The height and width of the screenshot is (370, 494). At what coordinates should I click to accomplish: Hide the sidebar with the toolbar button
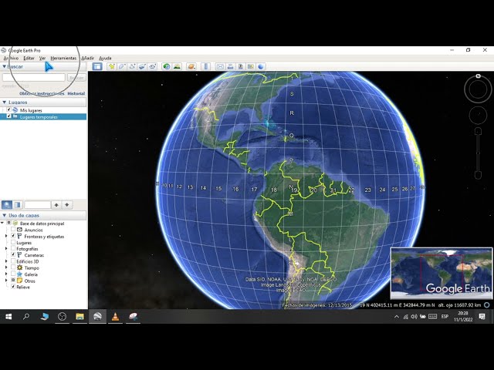click(97, 66)
